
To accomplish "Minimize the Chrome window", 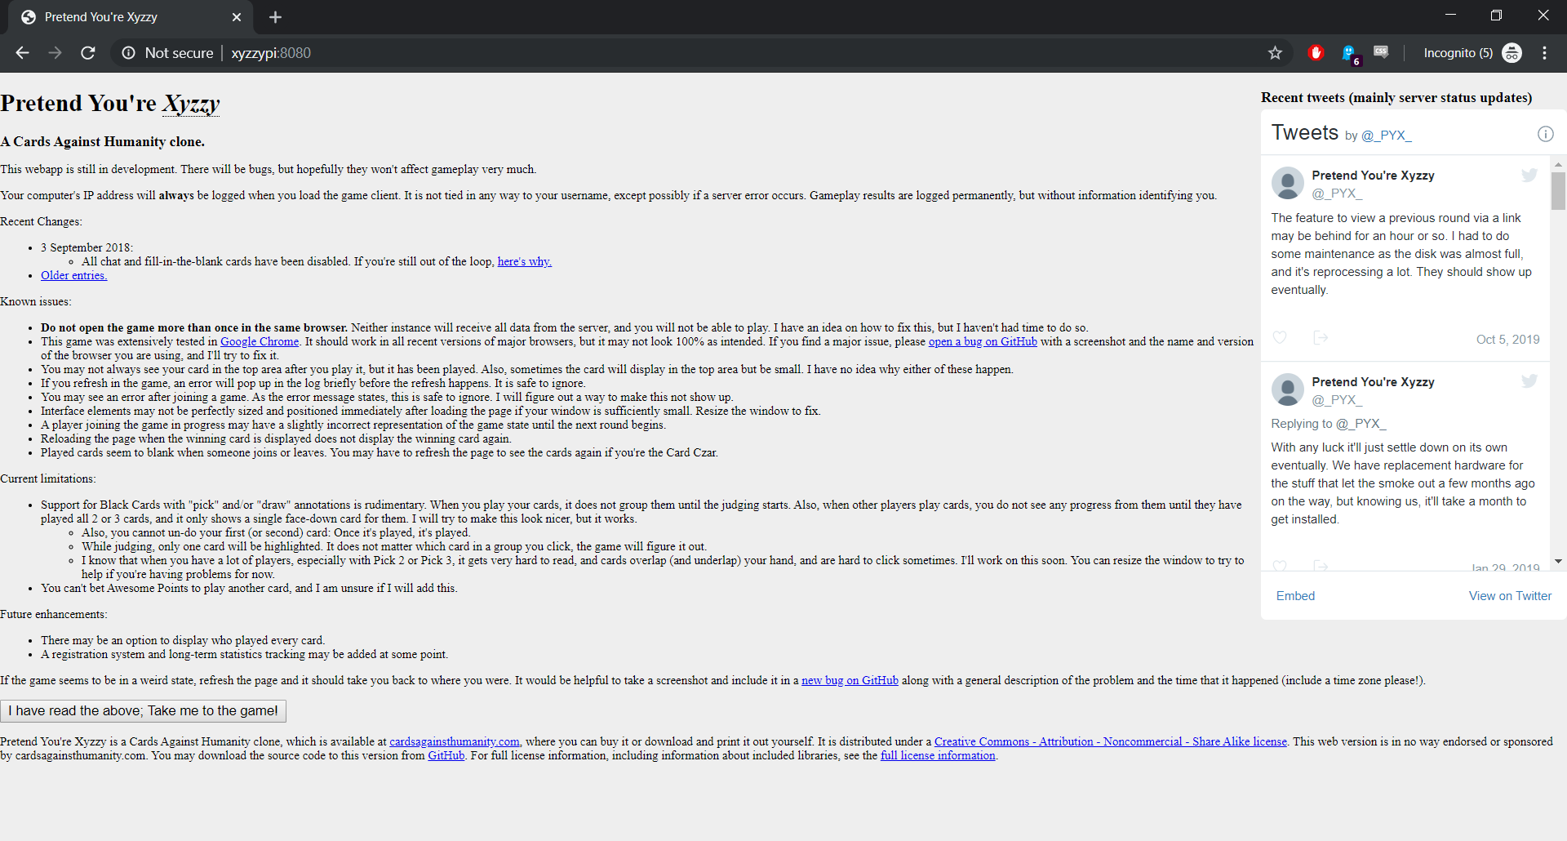I will (x=1450, y=16).
